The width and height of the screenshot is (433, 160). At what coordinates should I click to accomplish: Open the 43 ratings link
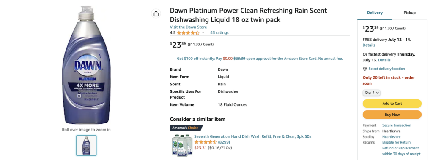219,33
